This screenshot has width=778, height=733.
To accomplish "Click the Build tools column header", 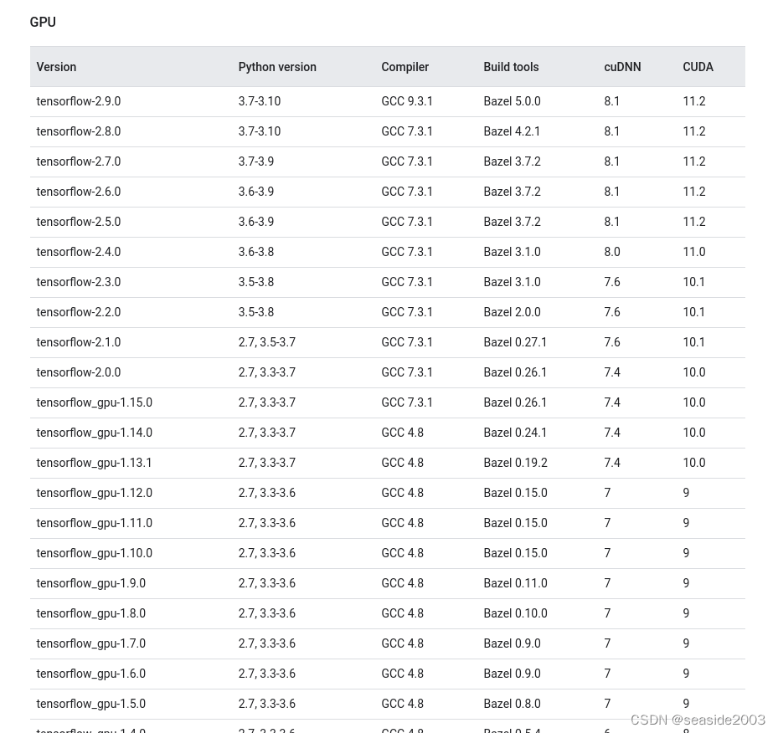I will (x=511, y=67).
